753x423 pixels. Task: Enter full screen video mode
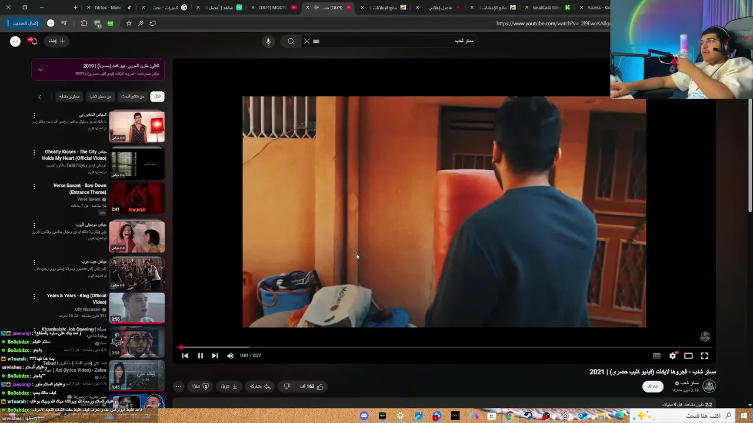point(704,355)
